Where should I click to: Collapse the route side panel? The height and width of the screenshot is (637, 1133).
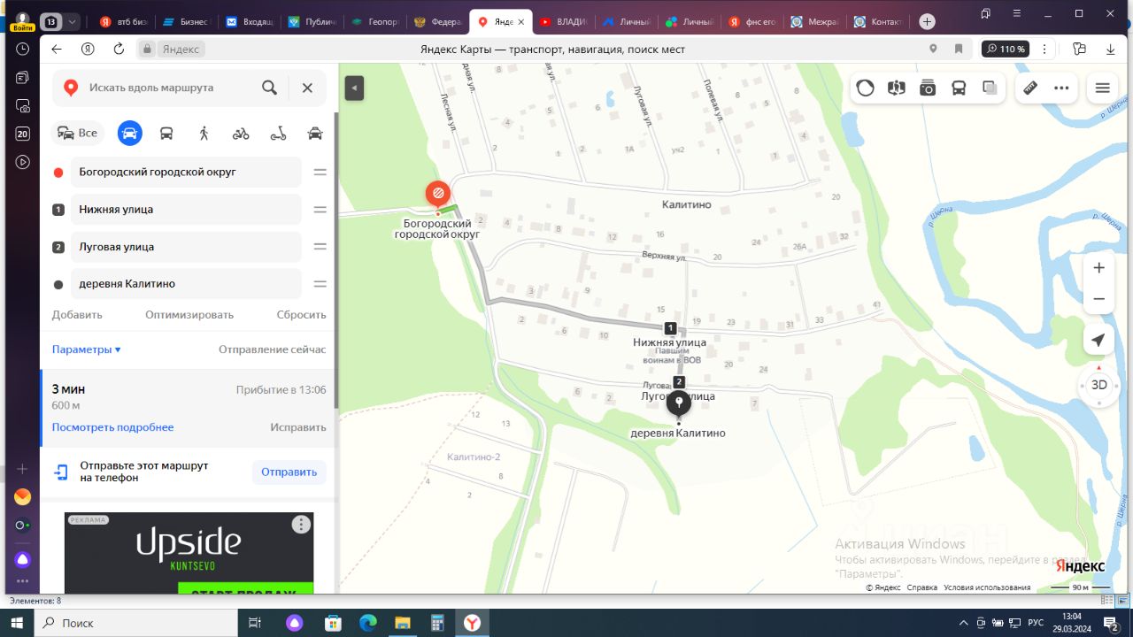[x=354, y=88]
